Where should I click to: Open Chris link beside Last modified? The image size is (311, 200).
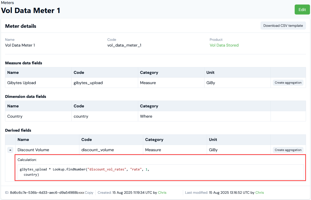pos(260,192)
